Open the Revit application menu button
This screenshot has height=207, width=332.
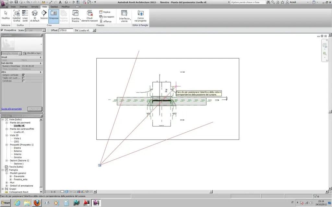4,4
